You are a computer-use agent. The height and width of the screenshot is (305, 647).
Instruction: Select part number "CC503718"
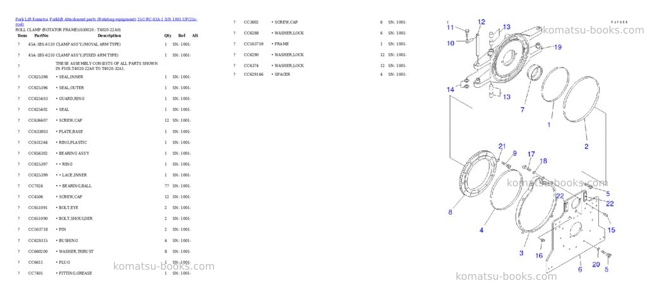pyautogui.click(x=38, y=229)
